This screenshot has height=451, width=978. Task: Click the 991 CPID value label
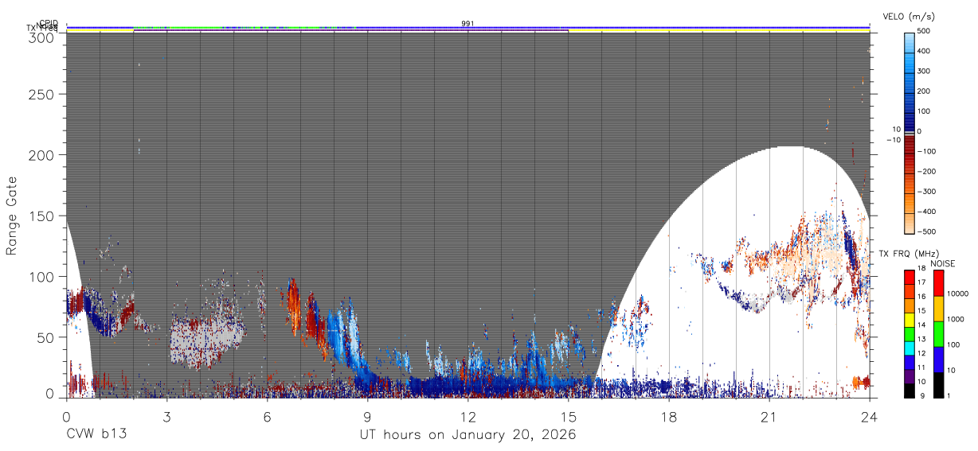pos(468,24)
